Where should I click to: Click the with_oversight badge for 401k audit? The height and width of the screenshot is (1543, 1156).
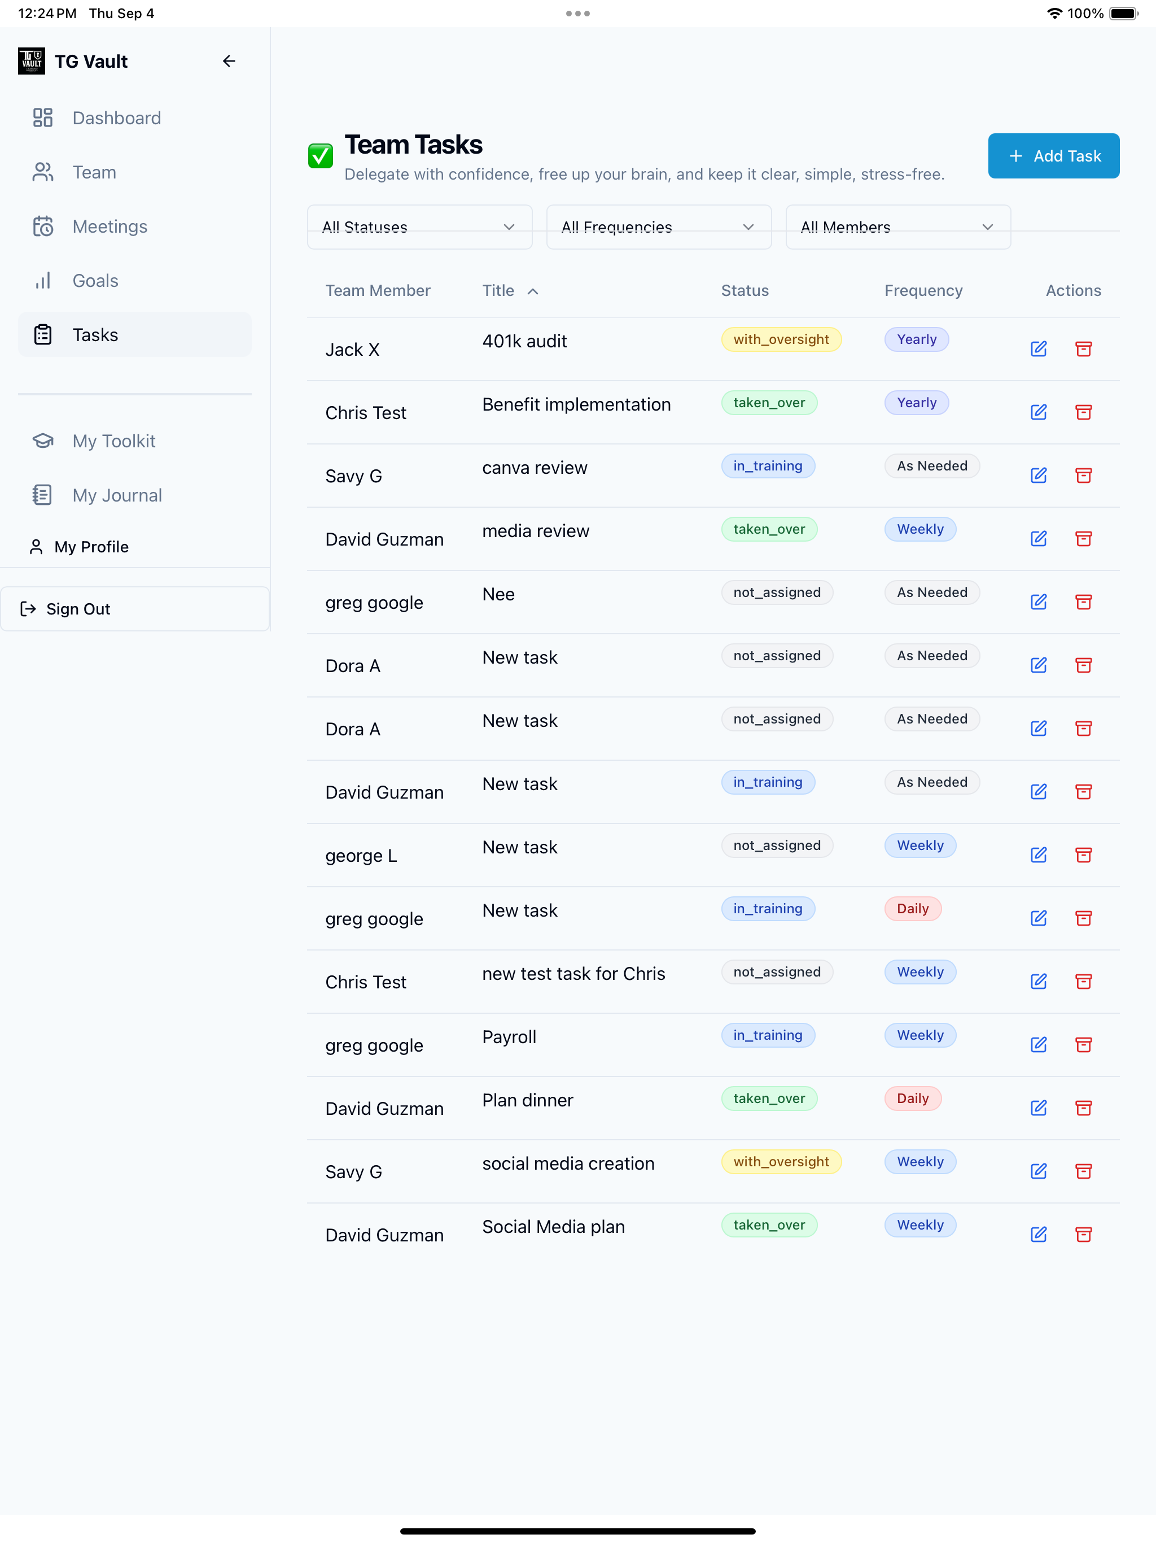pyautogui.click(x=781, y=339)
